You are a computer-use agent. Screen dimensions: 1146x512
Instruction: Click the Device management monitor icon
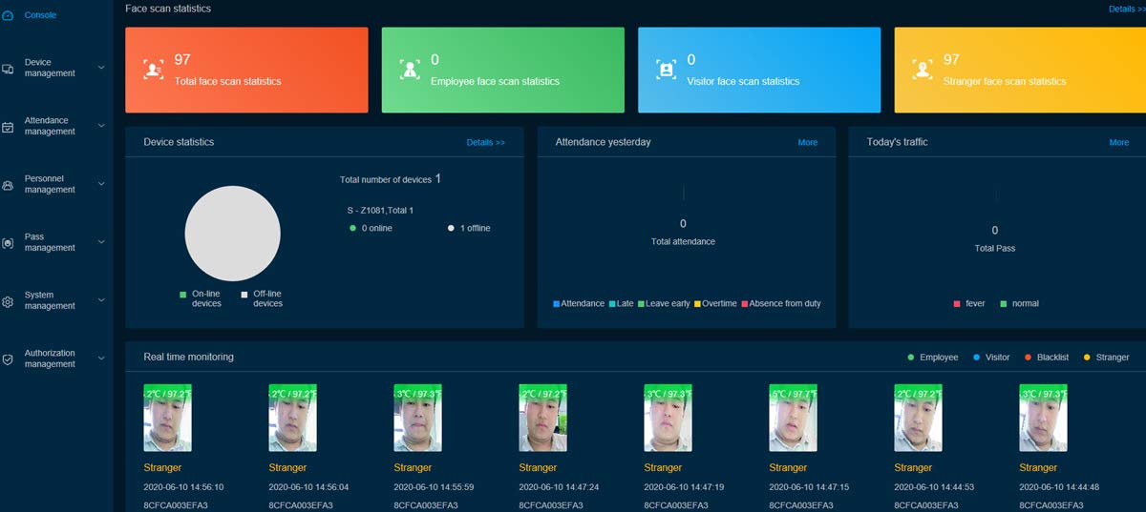(8, 69)
